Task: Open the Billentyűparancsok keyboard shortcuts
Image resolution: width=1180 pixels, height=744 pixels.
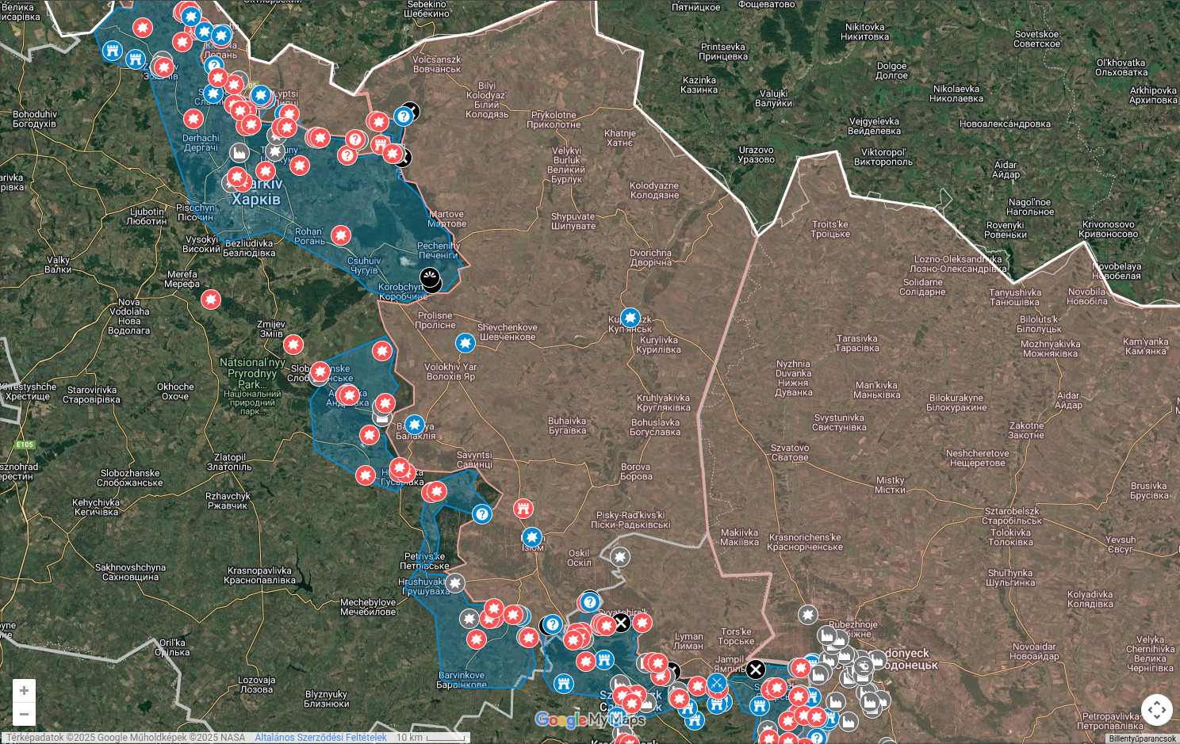Action: pos(1142,738)
